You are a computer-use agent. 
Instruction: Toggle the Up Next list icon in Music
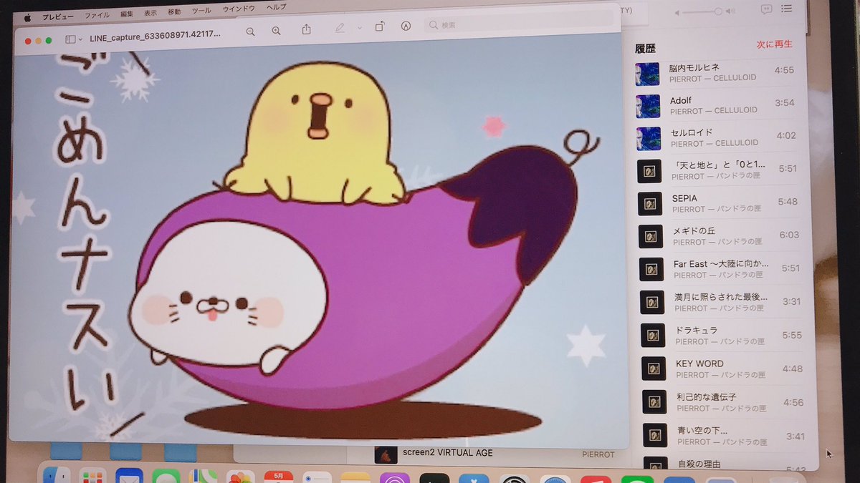787,9
